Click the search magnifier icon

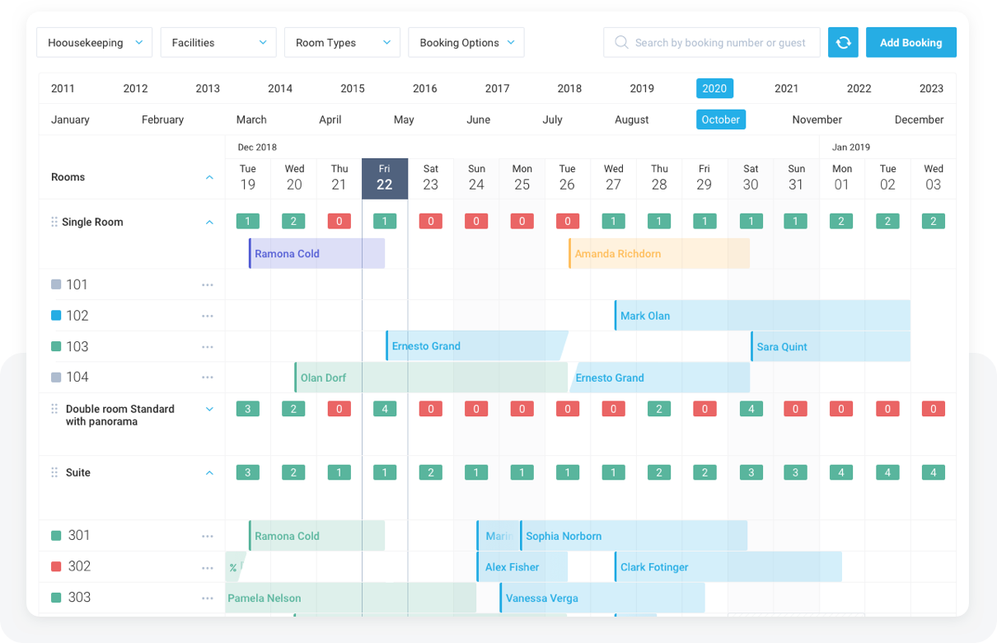point(621,43)
